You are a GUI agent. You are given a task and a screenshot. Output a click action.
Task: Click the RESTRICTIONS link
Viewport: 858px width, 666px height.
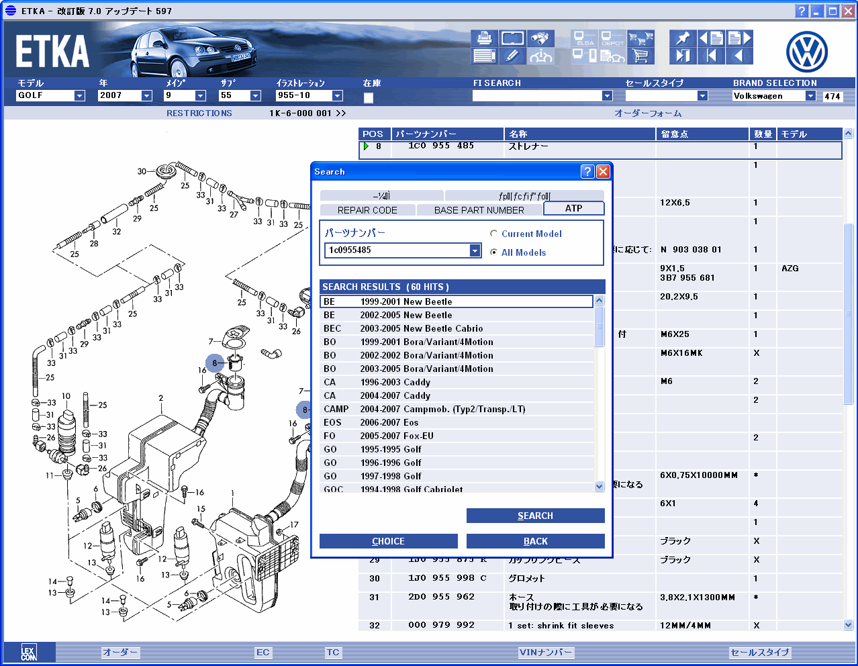199,113
